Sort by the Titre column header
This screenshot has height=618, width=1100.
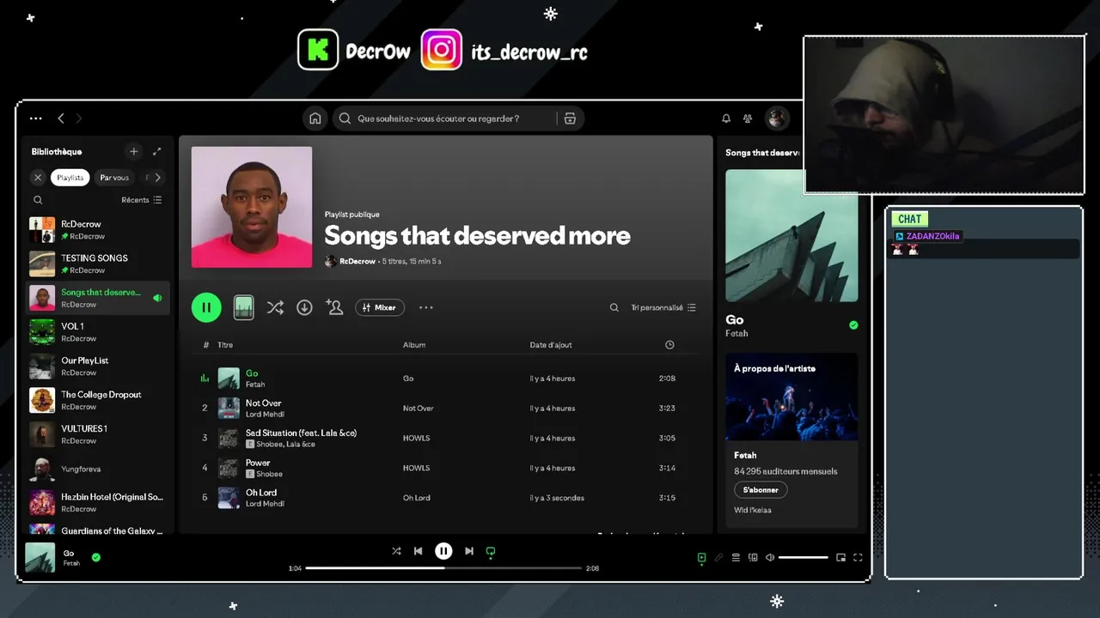[x=225, y=345]
